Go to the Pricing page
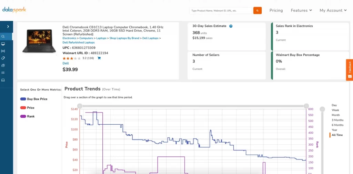 tap(276, 10)
